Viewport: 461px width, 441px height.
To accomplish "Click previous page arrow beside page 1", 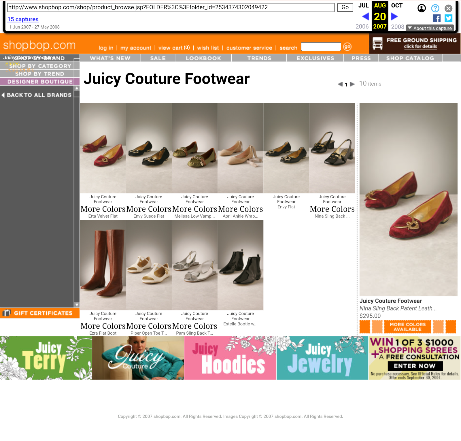I will (340, 84).
